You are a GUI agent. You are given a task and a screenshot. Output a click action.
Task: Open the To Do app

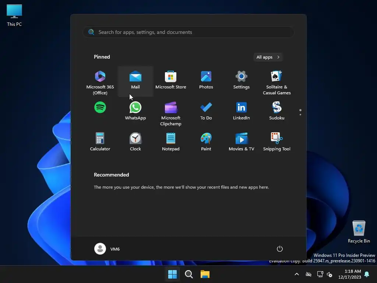(206, 111)
